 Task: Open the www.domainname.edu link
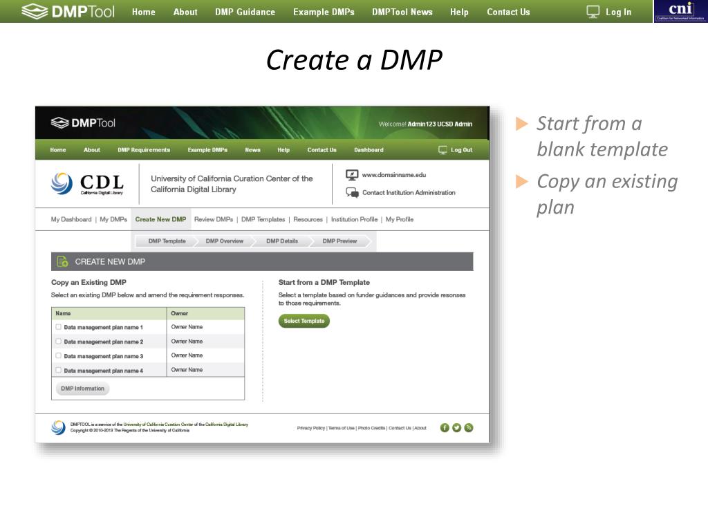pos(393,175)
